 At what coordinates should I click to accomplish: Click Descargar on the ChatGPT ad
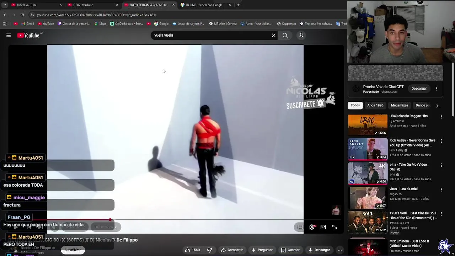pos(419,89)
